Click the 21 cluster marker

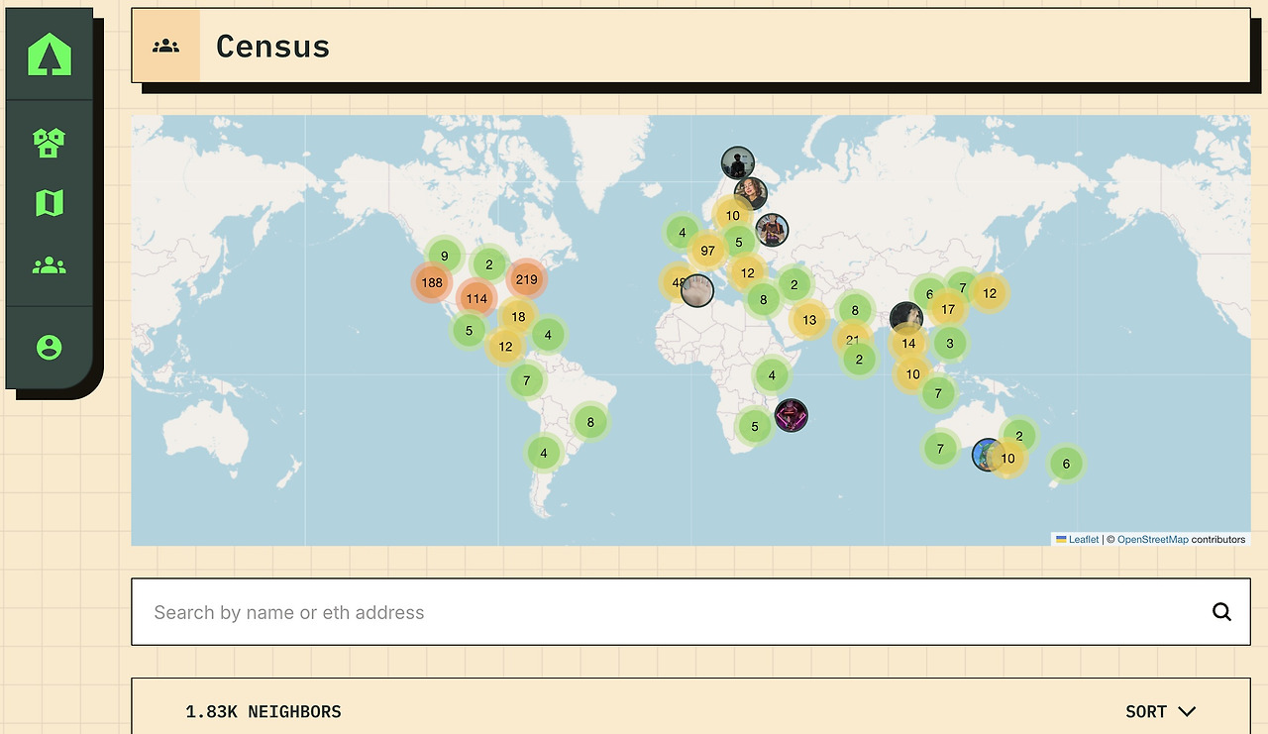pyautogui.click(x=852, y=340)
